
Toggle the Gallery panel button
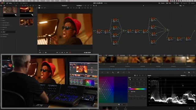[x=9, y=3]
